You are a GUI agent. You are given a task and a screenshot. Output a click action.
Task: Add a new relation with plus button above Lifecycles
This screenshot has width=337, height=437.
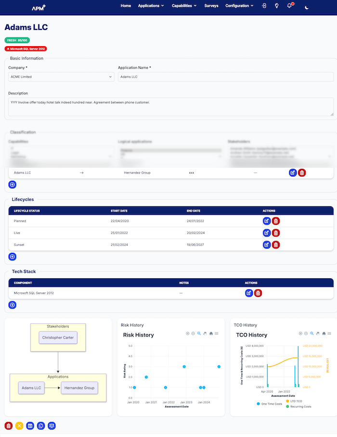pyautogui.click(x=13, y=185)
